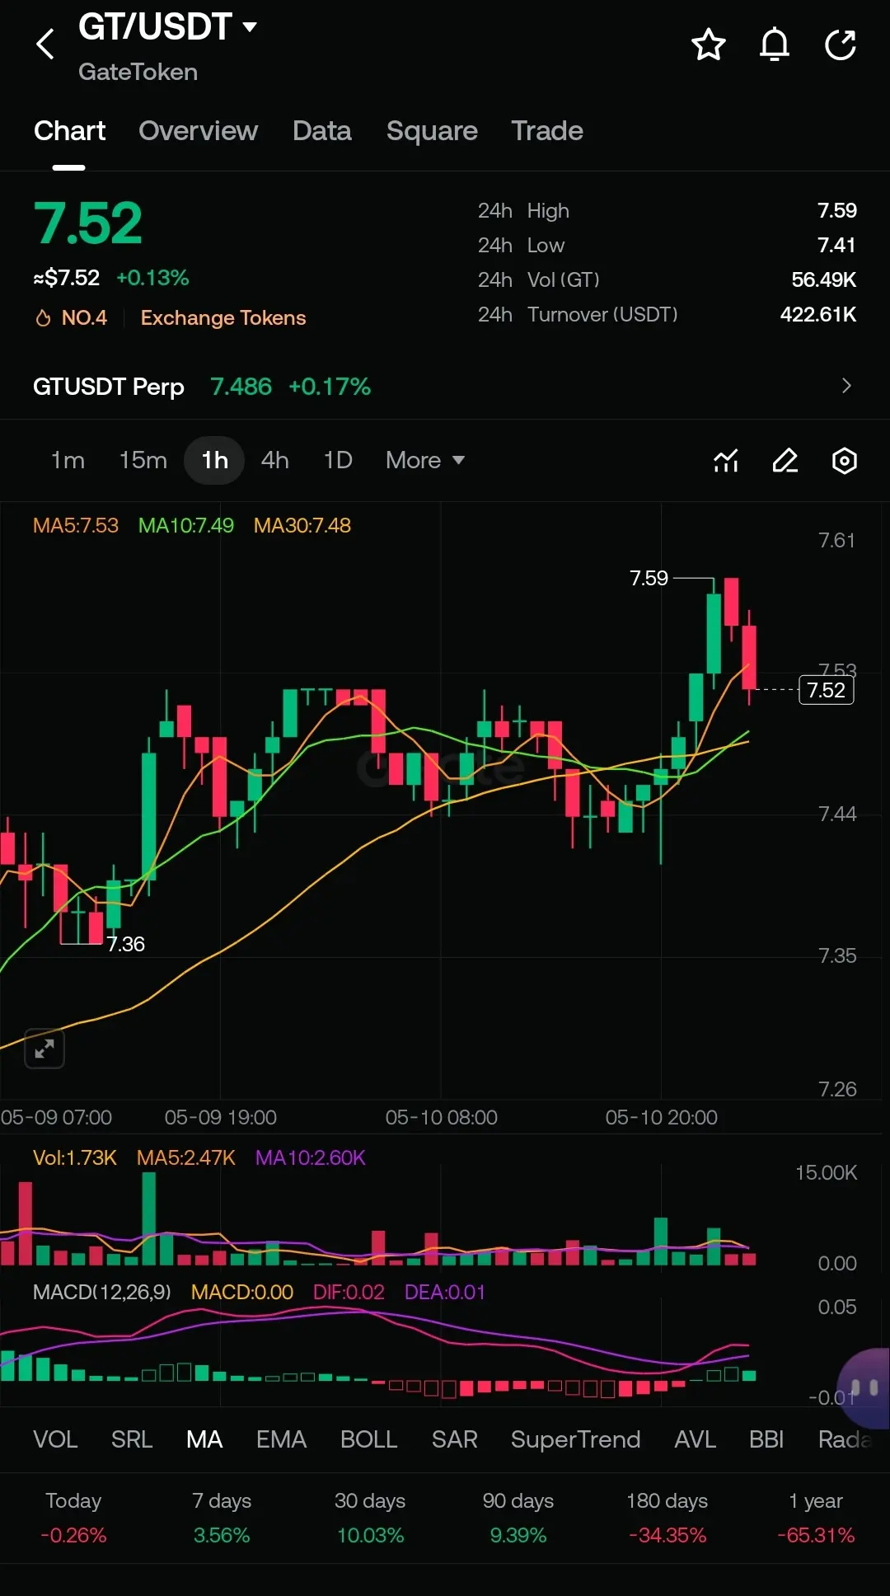Tap MA5:7.53 legend label
The height and width of the screenshot is (1596, 890).
pos(76,525)
